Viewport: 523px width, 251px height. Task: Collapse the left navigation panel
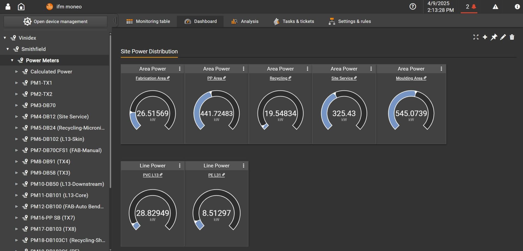tap(115, 20)
